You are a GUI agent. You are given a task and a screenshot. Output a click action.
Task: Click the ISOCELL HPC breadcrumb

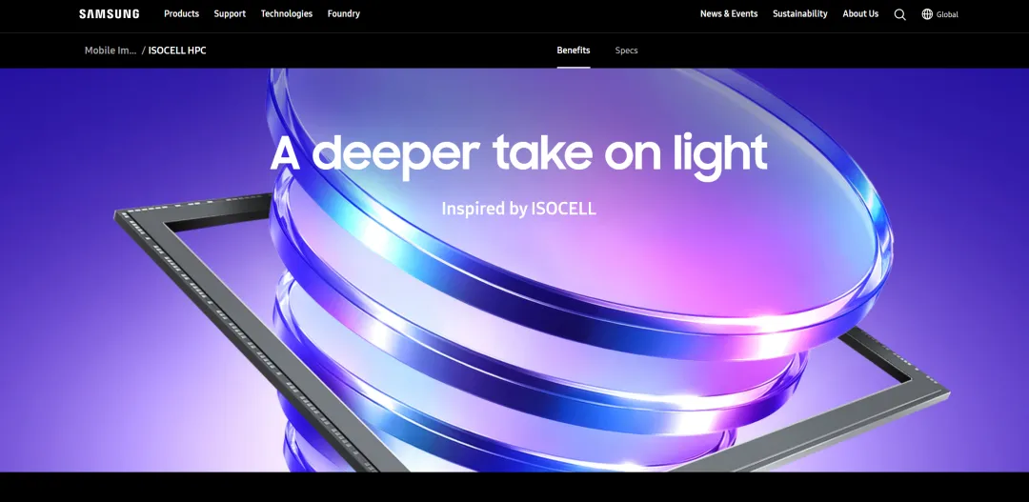coord(177,50)
